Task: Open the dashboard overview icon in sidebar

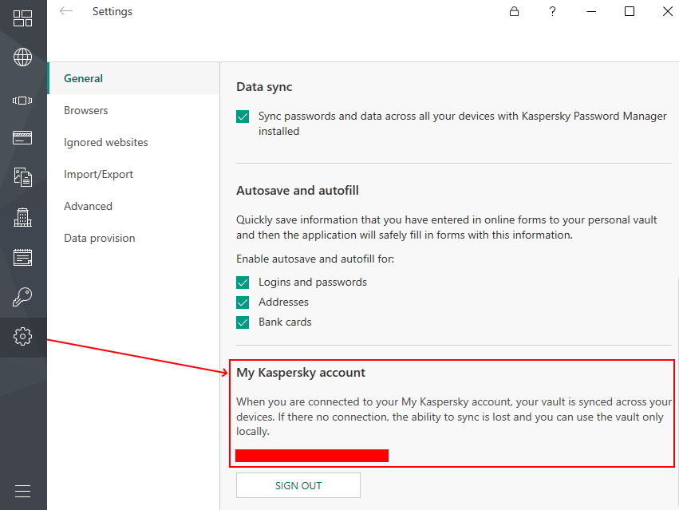Action: point(22,18)
